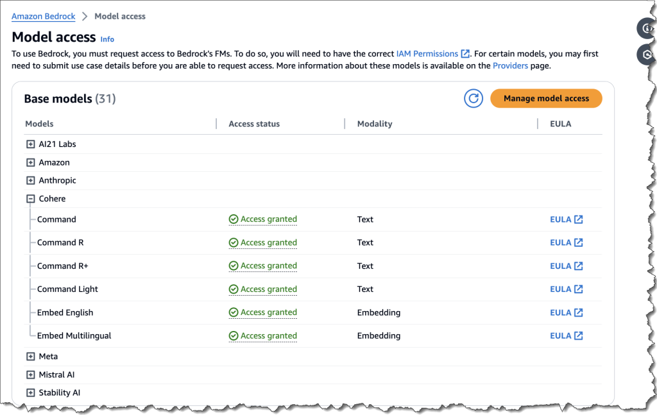
Task: Click Access granted status for Command R
Action: coord(262,242)
